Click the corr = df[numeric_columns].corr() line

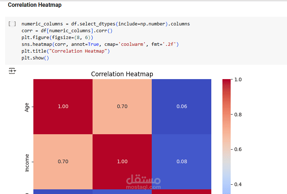coord(67,31)
